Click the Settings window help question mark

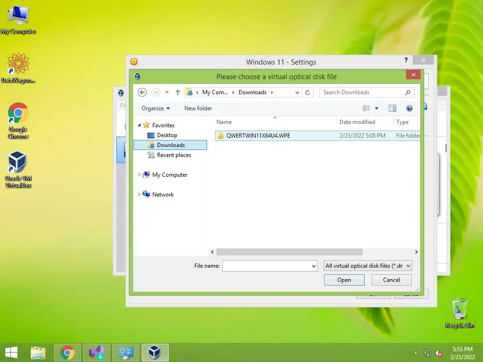click(x=406, y=60)
